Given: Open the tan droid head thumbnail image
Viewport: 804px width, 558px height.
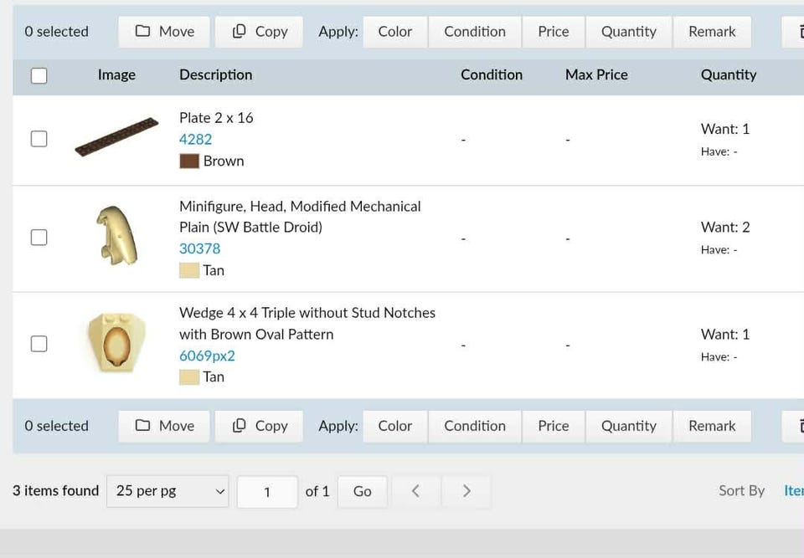Looking at the screenshot, I should pyautogui.click(x=117, y=235).
